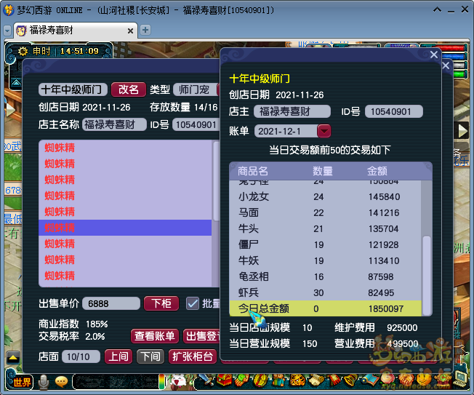
Task: Click the 扩张柜台 button
Action: pyautogui.click(x=193, y=356)
